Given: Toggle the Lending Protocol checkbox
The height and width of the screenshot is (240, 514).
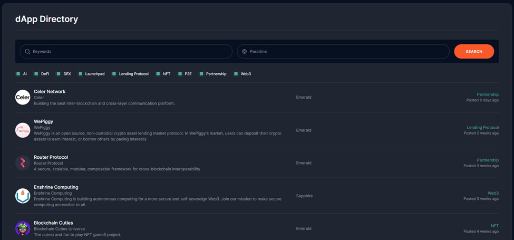Looking at the screenshot, I should coord(114,74).
